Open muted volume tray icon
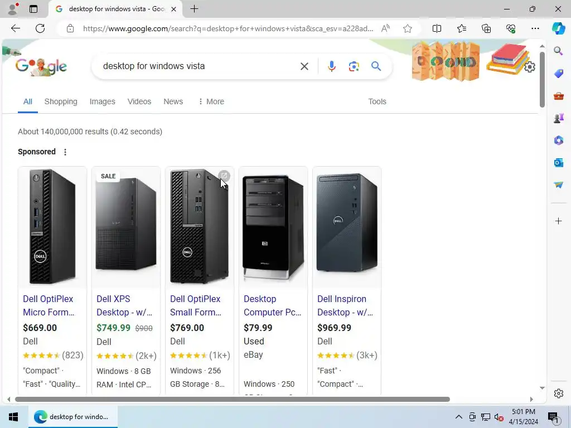 click(499, 417)
